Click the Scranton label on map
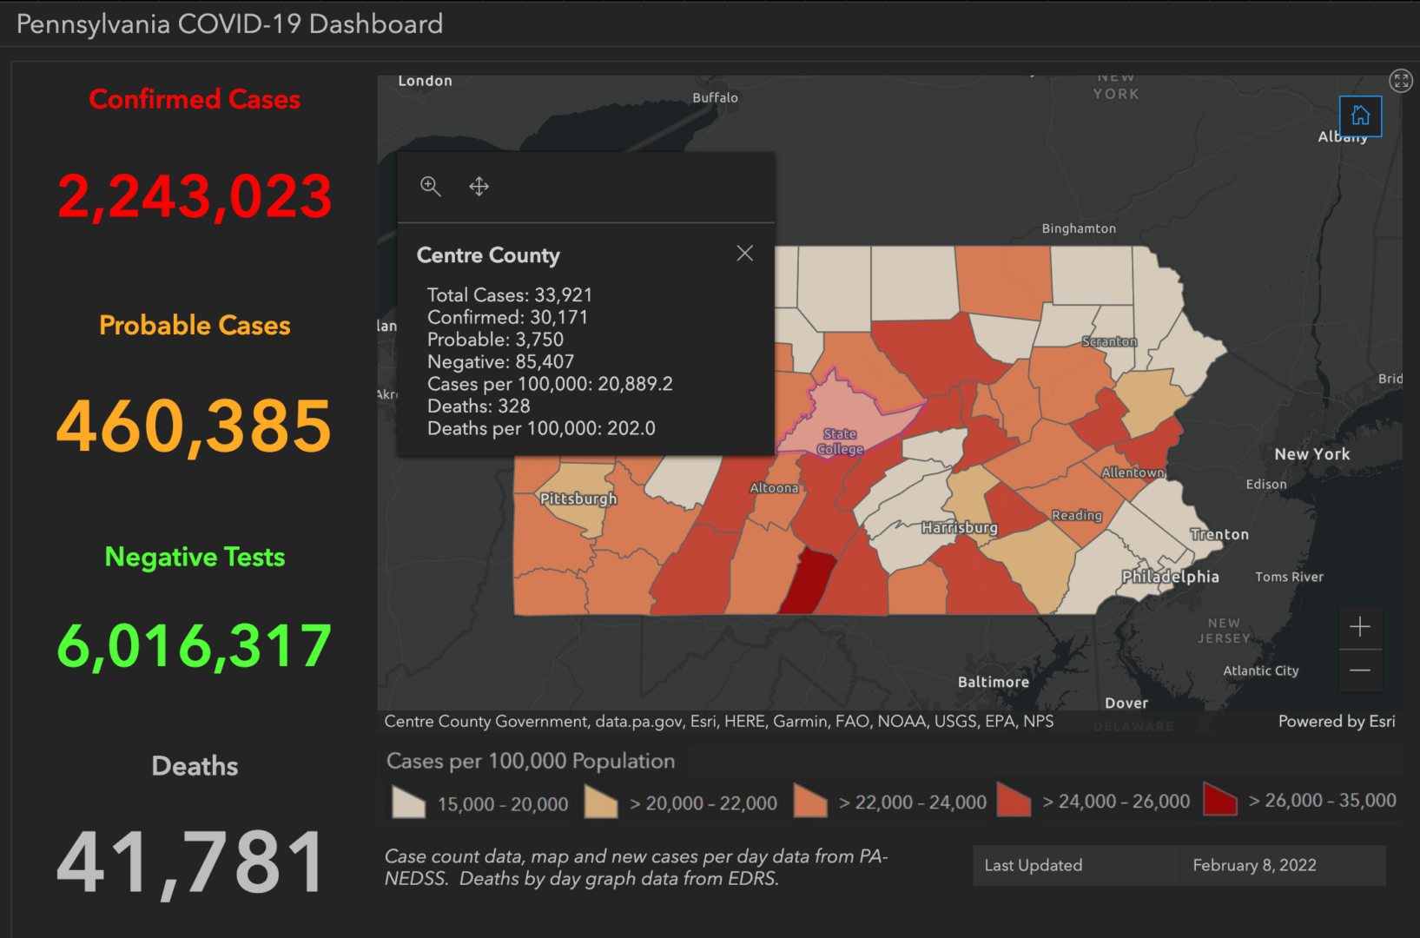Screen dimensions: 1420x938 pos(1109,341)
